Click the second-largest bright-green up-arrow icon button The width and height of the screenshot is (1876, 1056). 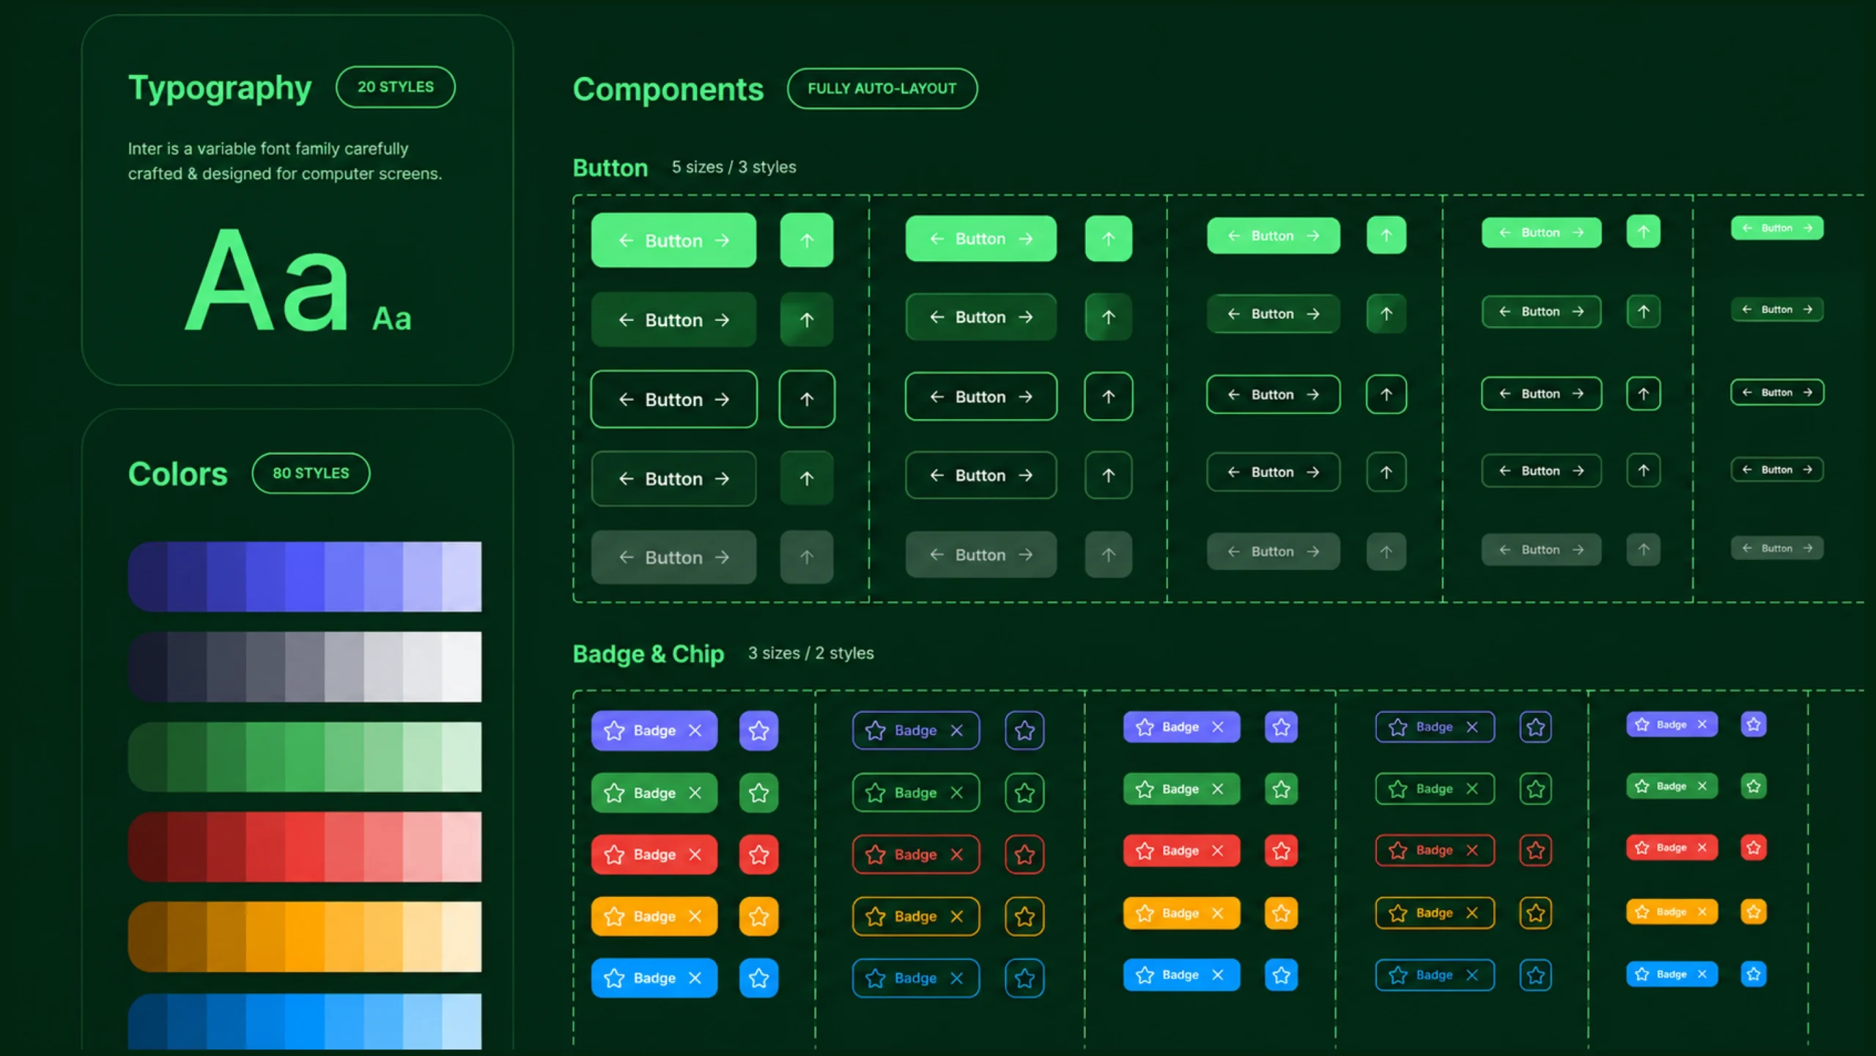(x=1108, y=238)
